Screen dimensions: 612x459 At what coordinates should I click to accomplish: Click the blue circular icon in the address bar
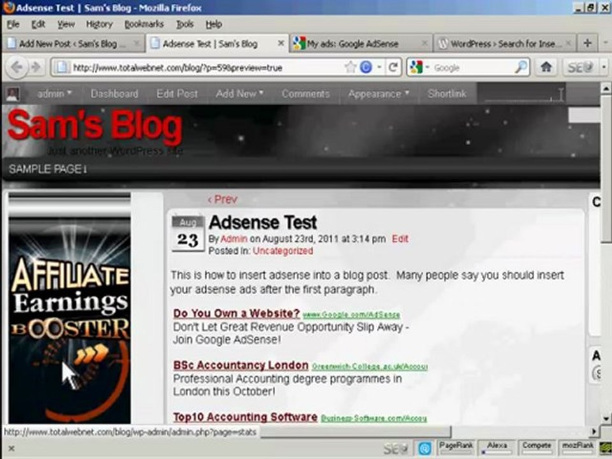[x=366, y=68]
